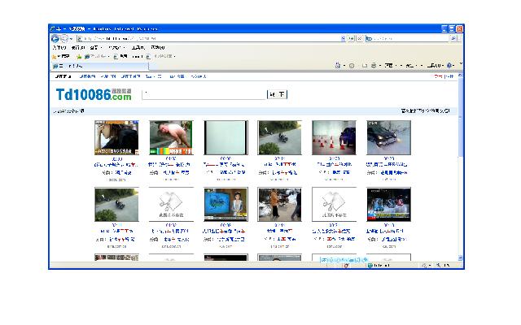Open the blank pale green video thumbnail
Image resolution: width=521 pixels, height=325 pixels.
(x=225, y=137)
